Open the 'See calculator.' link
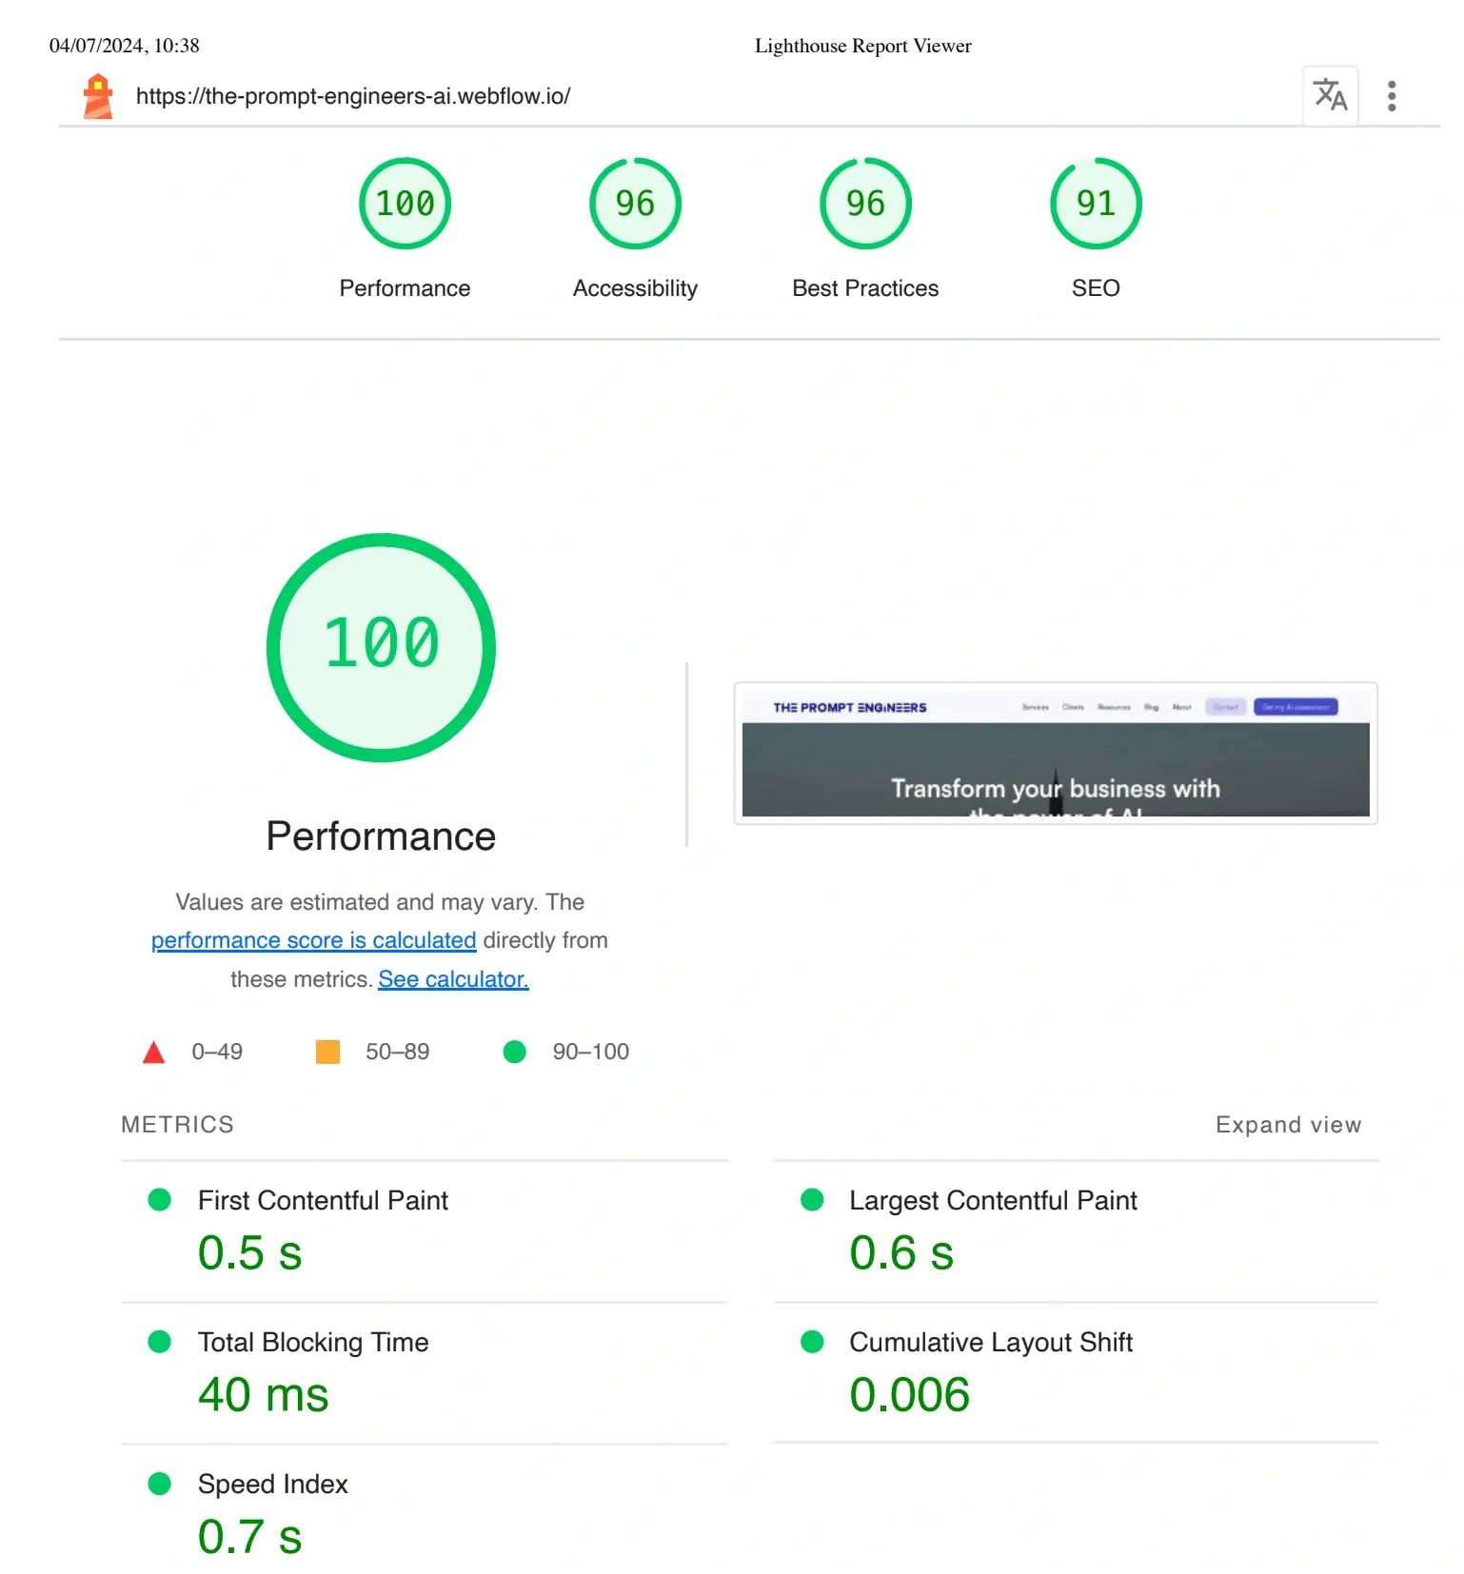1464x1574 pixels. tap(453, 979)
